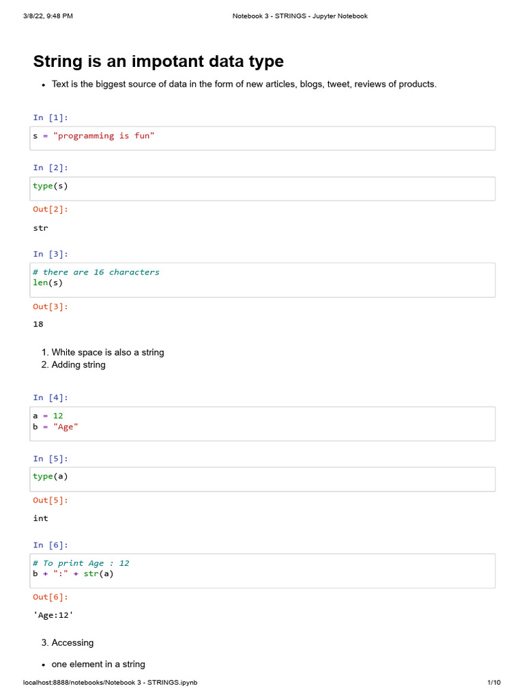Click the type(s) code cell
Image resolution: width=524 pixels, height=699 pixels.
coord(263,188)
